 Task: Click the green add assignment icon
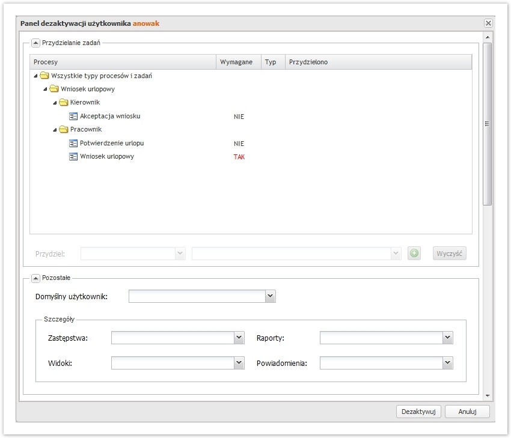(x=414, y=254)
